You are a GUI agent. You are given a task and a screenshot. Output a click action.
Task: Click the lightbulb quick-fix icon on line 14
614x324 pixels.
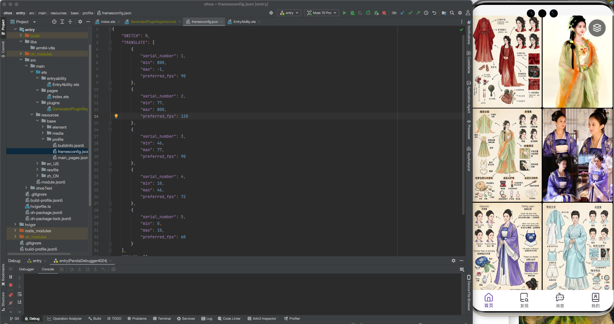(x=116, y=116)
